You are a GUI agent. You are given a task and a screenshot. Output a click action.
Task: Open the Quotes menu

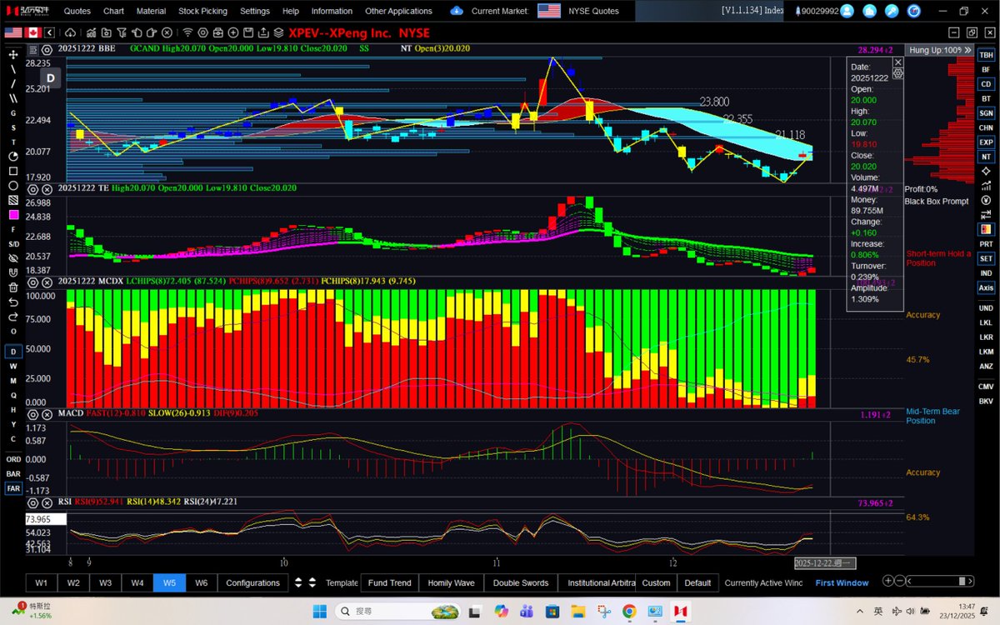point(77,11)
